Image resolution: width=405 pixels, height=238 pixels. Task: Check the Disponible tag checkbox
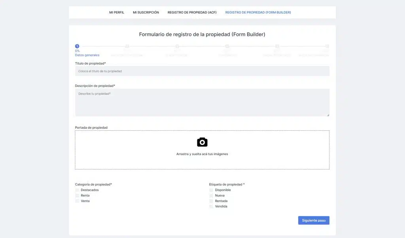click(211, 190)
